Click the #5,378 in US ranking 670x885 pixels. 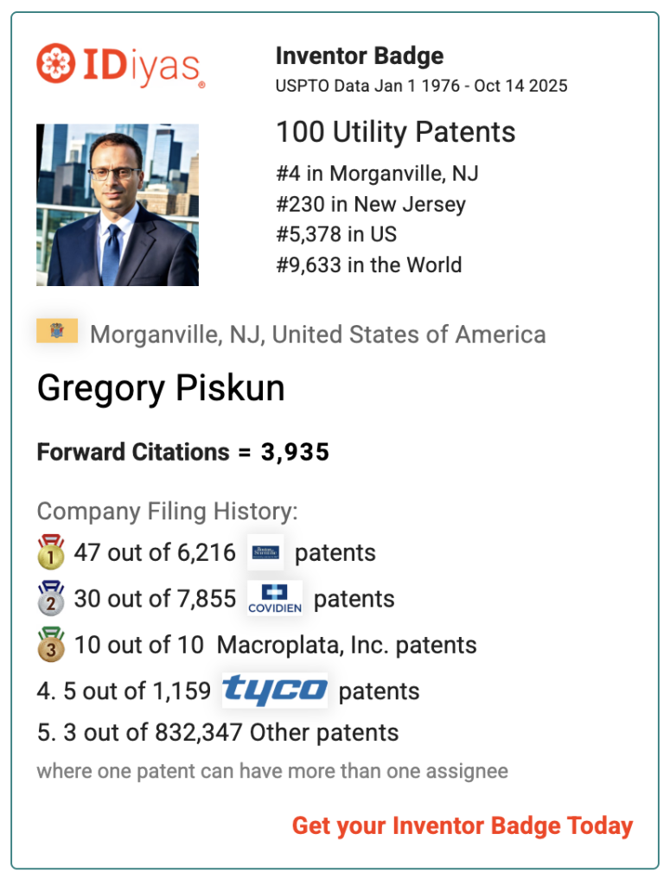pyautogui.click(x=336, y=234)
